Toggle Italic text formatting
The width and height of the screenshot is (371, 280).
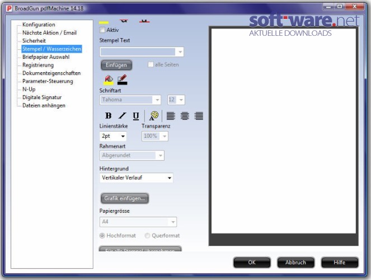(x=122, y=116)
